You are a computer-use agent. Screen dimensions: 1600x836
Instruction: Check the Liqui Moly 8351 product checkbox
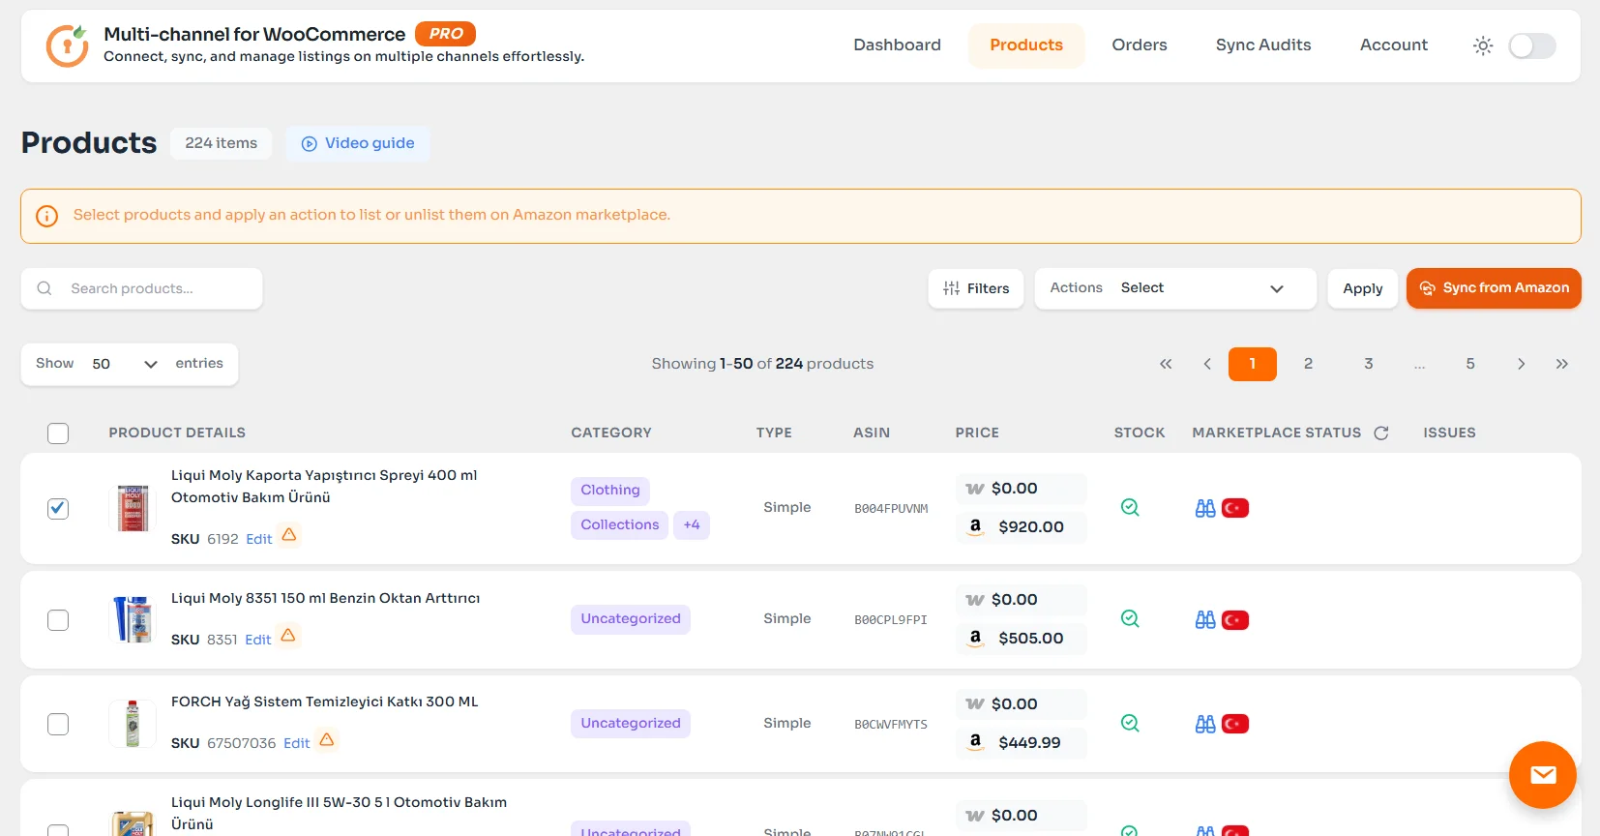[58, 620]
